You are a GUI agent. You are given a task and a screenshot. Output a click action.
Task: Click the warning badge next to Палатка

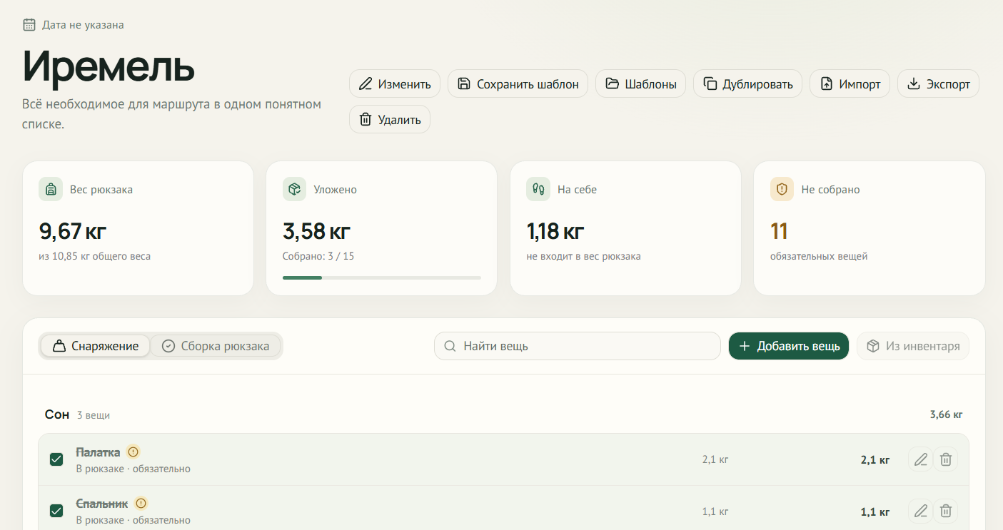point(133,452)
